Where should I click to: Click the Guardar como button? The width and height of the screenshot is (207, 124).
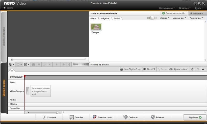pos(103,117)
